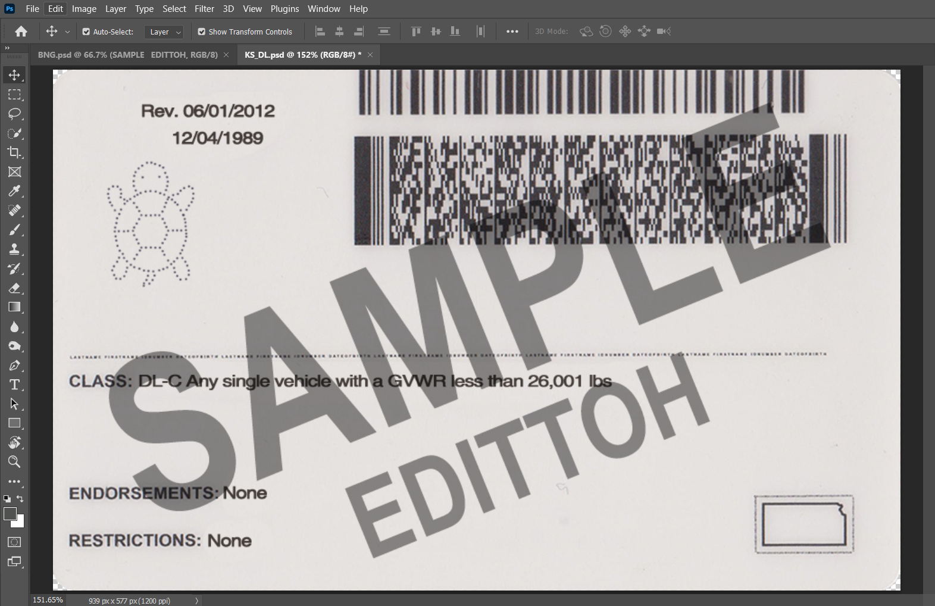
Task: Select the Eyedropper tool
Action: click(14, 191)
